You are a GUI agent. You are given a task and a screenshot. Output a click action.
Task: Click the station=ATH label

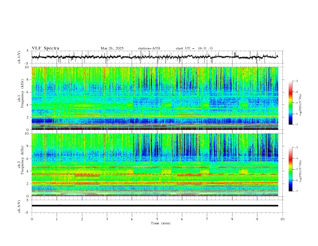point(149,48)
